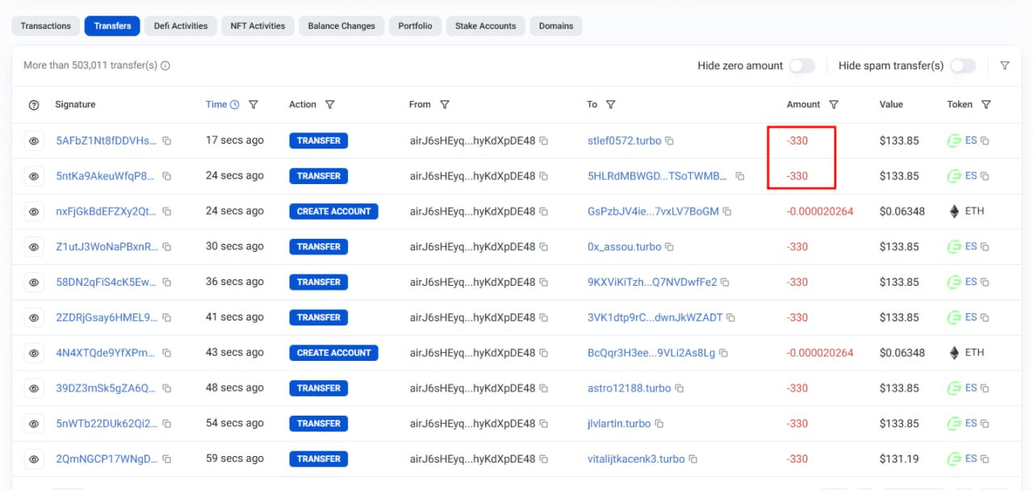Click the eye icon for 58DN2qFiS4cK5Ew row
Image resolution: width=1033 pixels, height=490 pixels.
(x=34, y=283)
